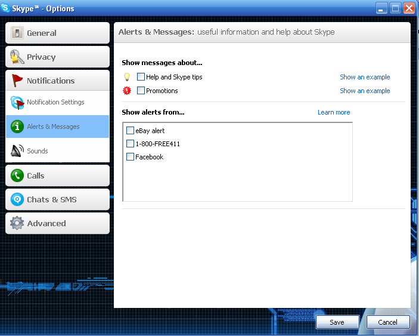Click the 'eBay alert' label text
The width and height of the screenshot is (419, 336).
pos(150,131)
